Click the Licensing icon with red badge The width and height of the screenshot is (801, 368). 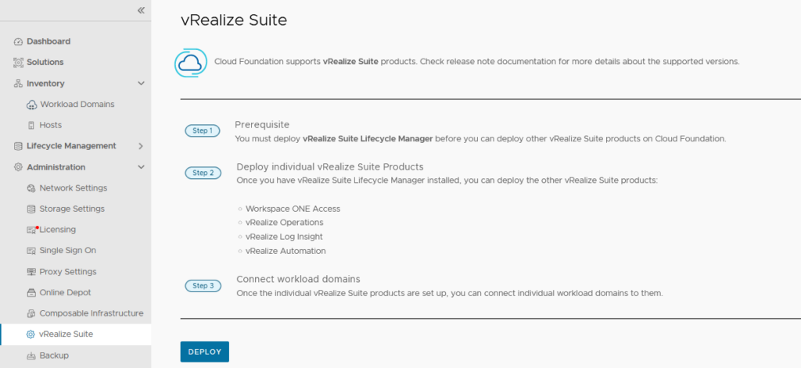32,230
